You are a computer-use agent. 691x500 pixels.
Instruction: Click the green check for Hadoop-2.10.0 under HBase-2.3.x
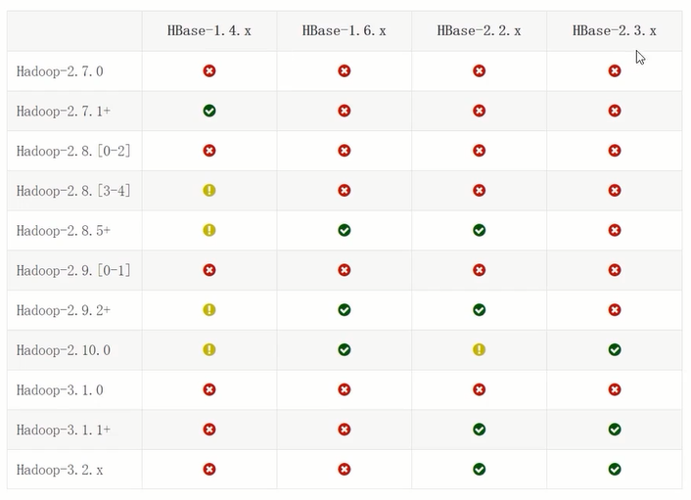pos(615,349)
